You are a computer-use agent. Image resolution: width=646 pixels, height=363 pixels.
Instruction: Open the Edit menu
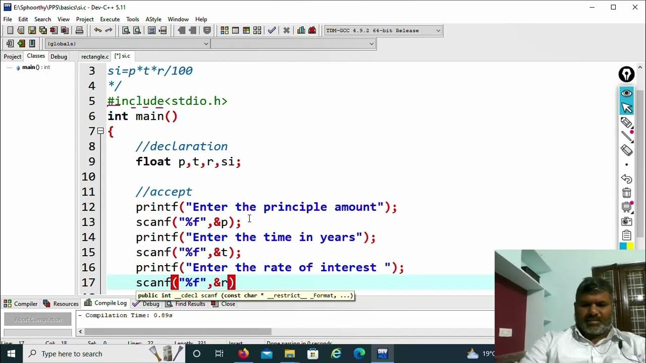pos(23,19)
